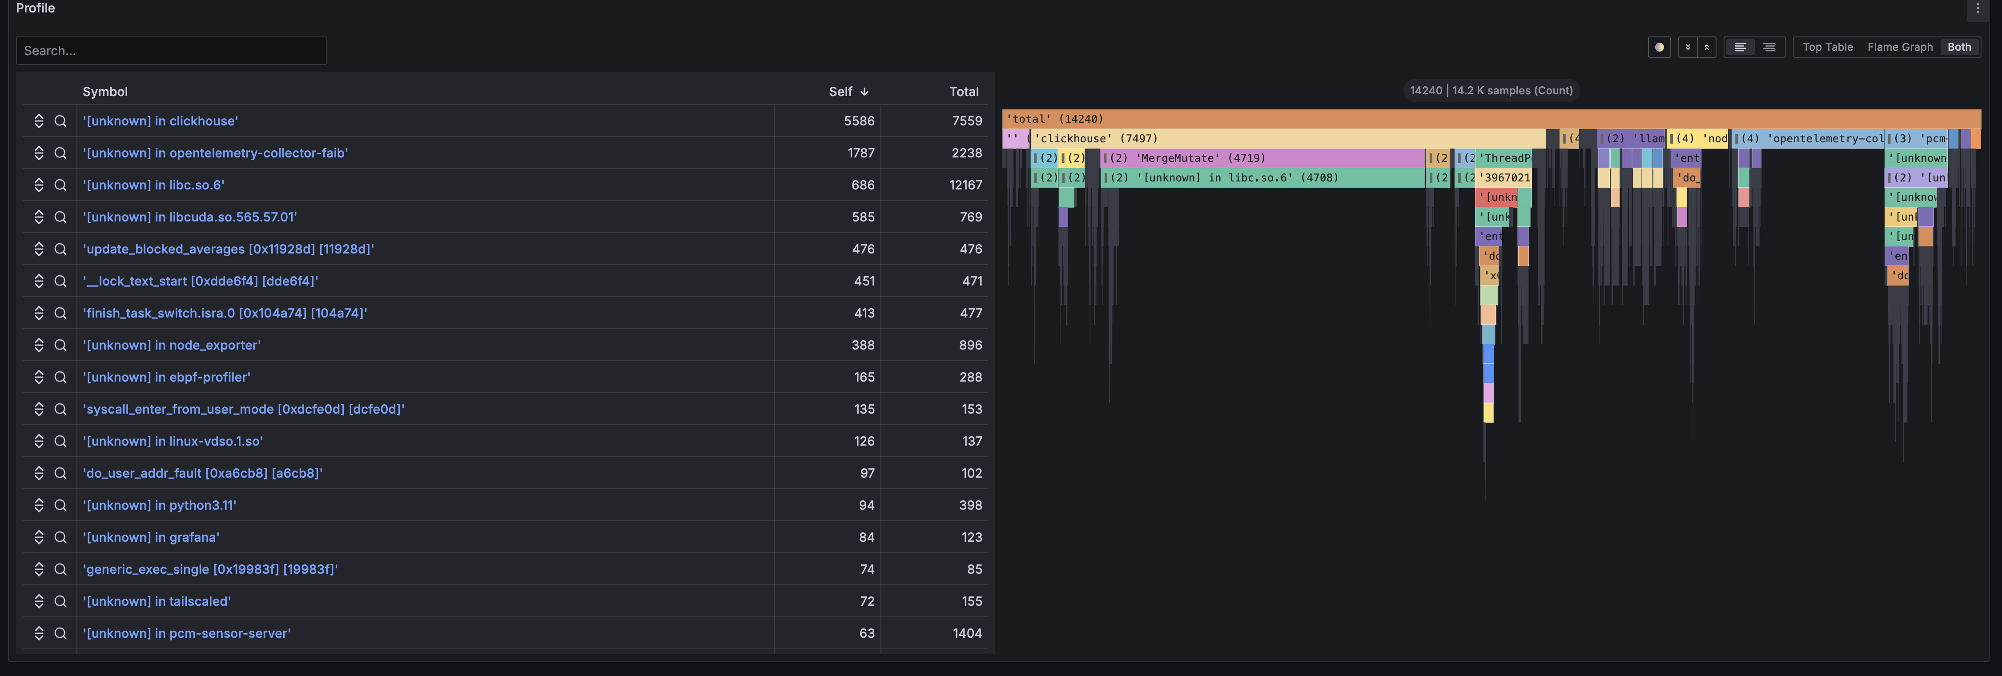The width and height of the screenshot is (2002, 676).
Task: Click symbol '[unknown] in python3.11'
Action: click(x=159, y=505)
